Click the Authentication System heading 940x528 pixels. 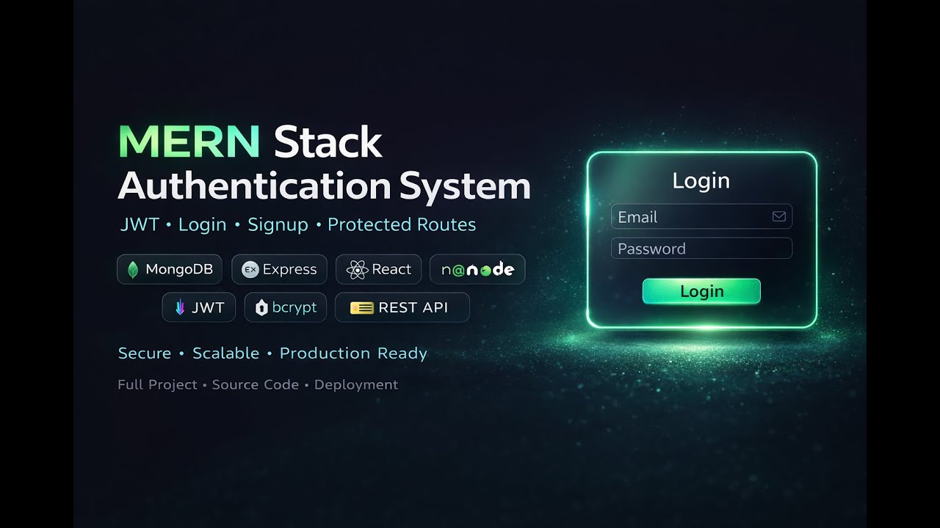pos(324,186)
